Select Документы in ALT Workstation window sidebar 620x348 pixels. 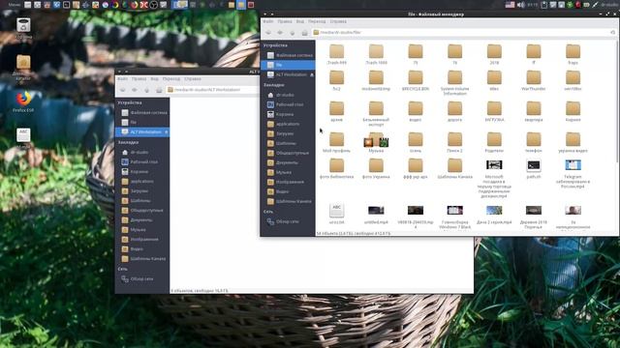[142, 220]
